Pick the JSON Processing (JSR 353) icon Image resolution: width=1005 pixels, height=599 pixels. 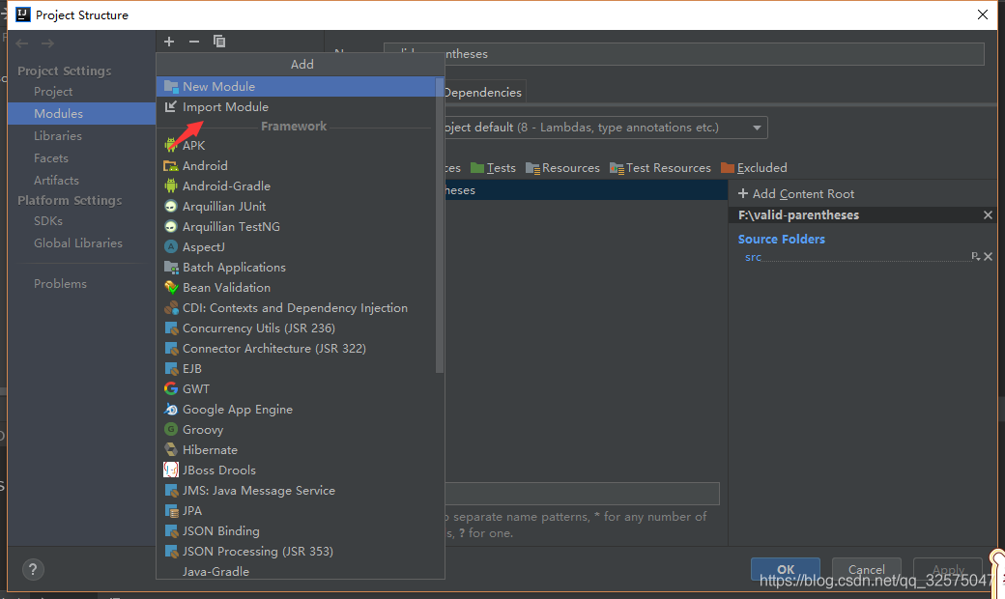click(171, 552)
